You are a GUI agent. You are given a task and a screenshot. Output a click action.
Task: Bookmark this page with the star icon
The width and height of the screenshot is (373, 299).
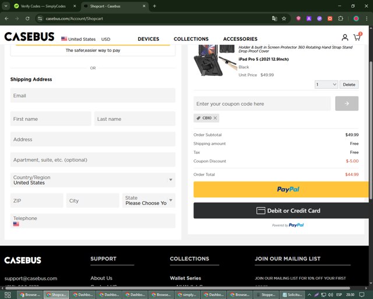[x=284, y=19]
